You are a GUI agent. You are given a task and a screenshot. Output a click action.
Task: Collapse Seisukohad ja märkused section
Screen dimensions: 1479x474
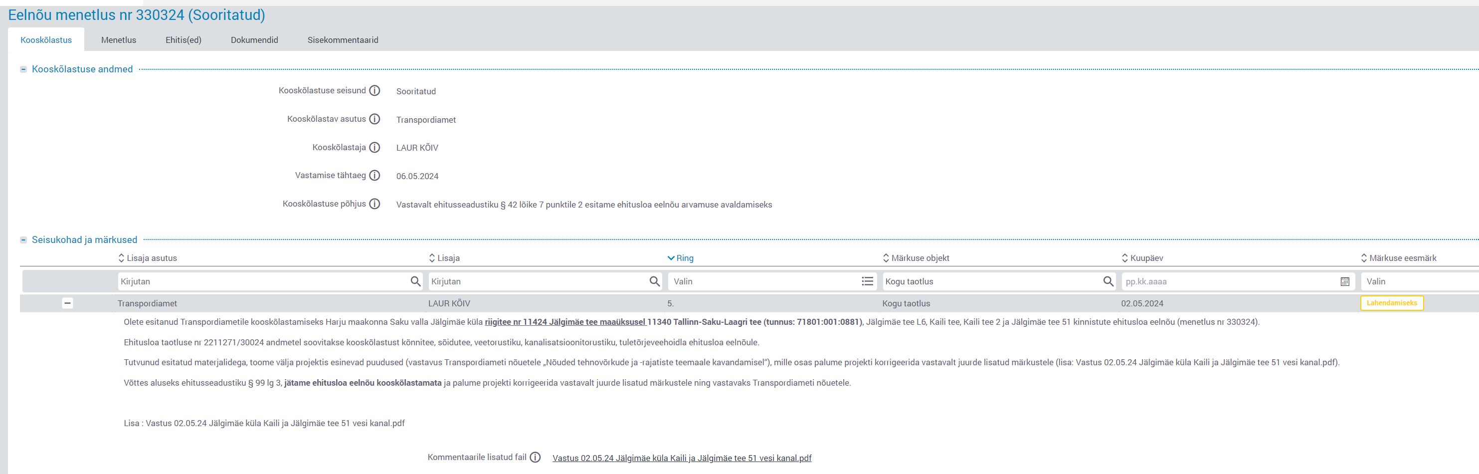[x=23, y=239]
